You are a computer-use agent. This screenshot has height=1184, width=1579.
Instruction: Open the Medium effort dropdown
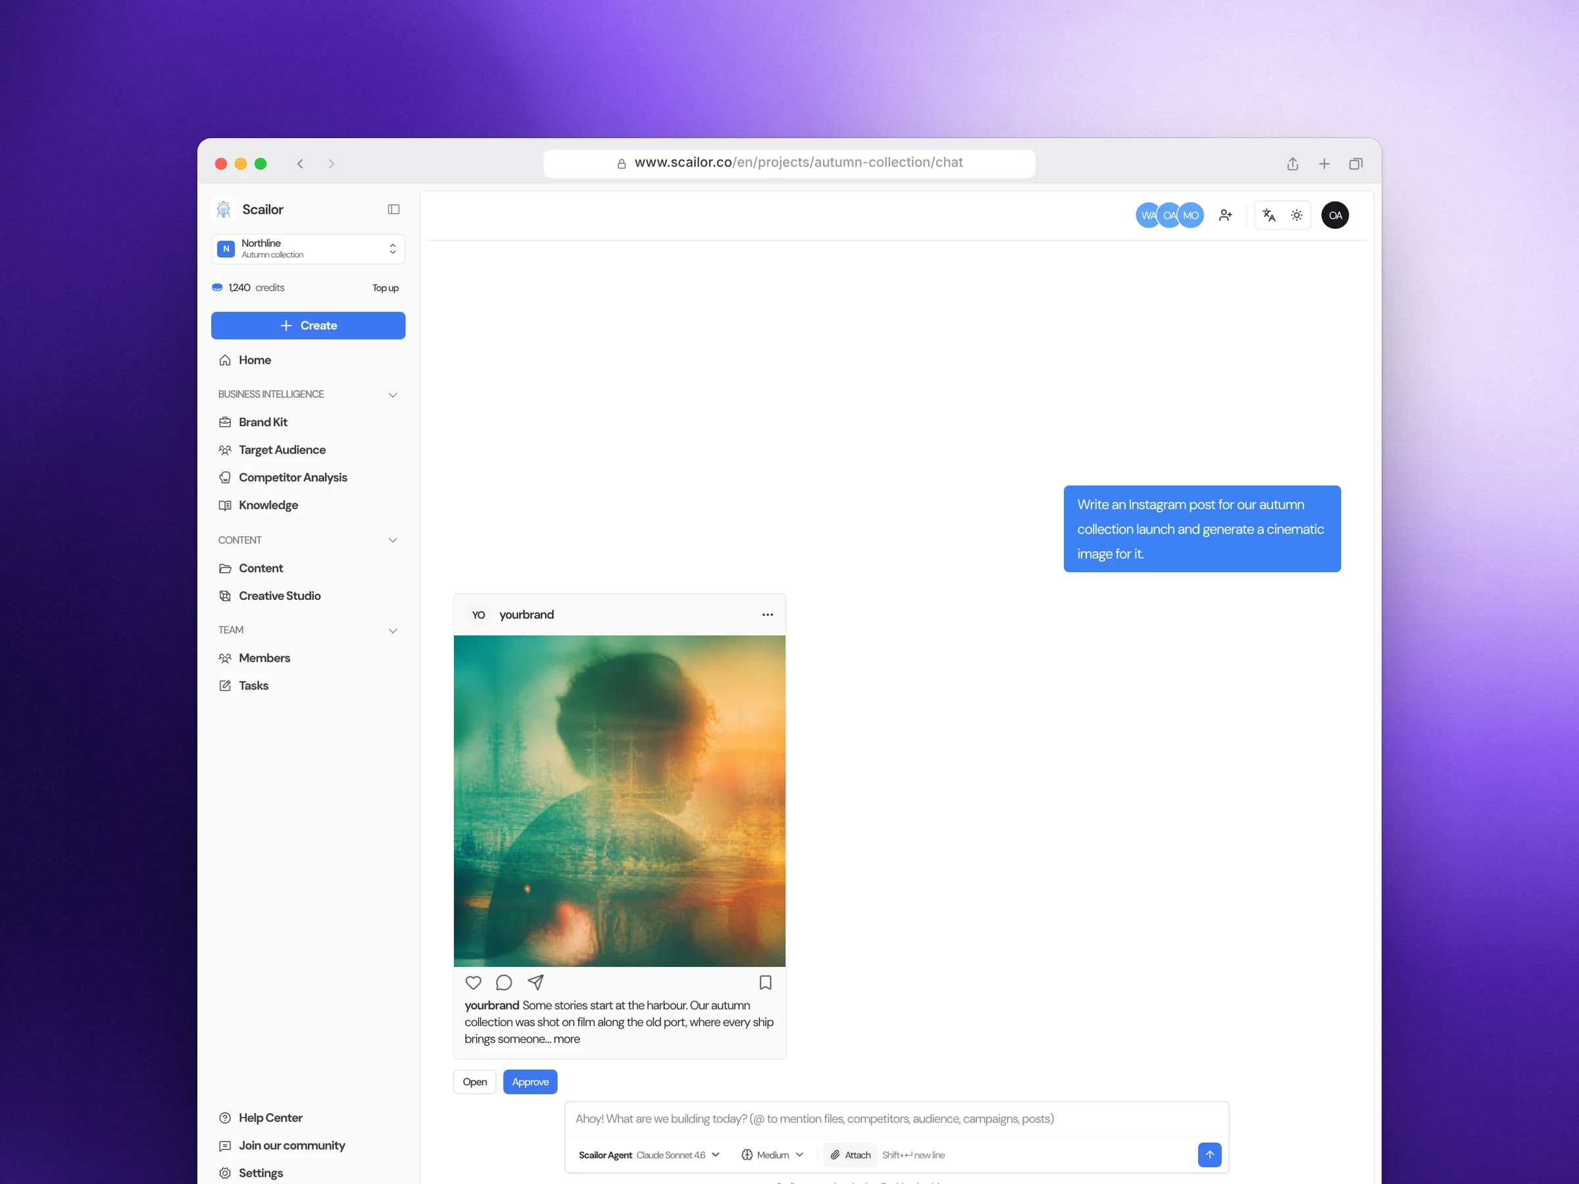(772, 1155)
